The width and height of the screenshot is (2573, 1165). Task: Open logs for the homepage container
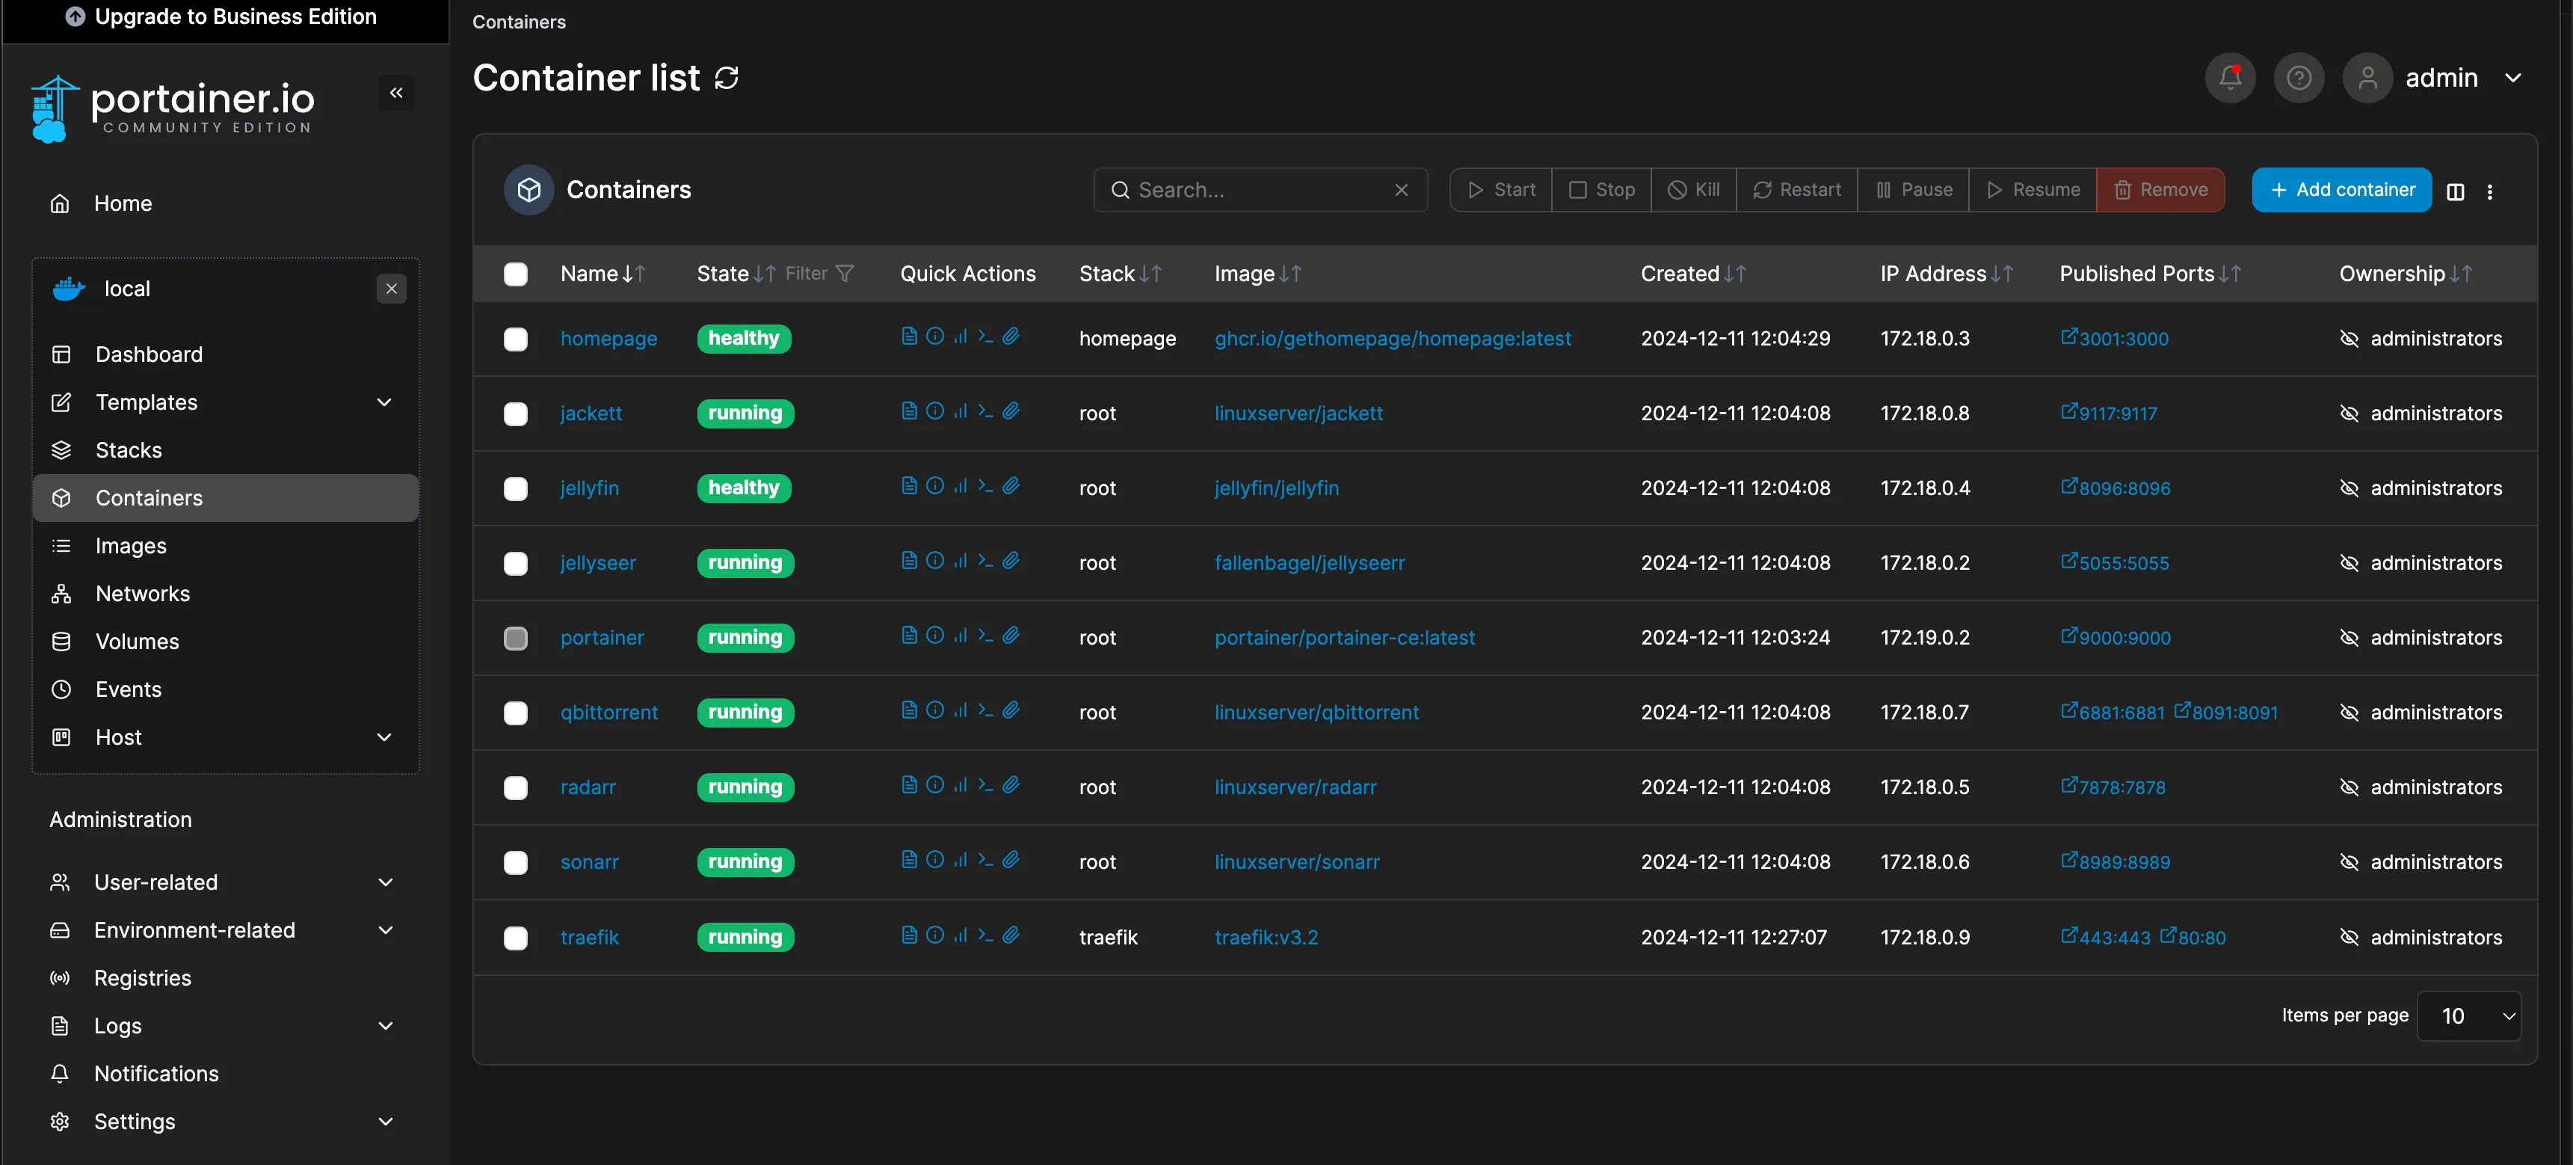pos(909,336)
